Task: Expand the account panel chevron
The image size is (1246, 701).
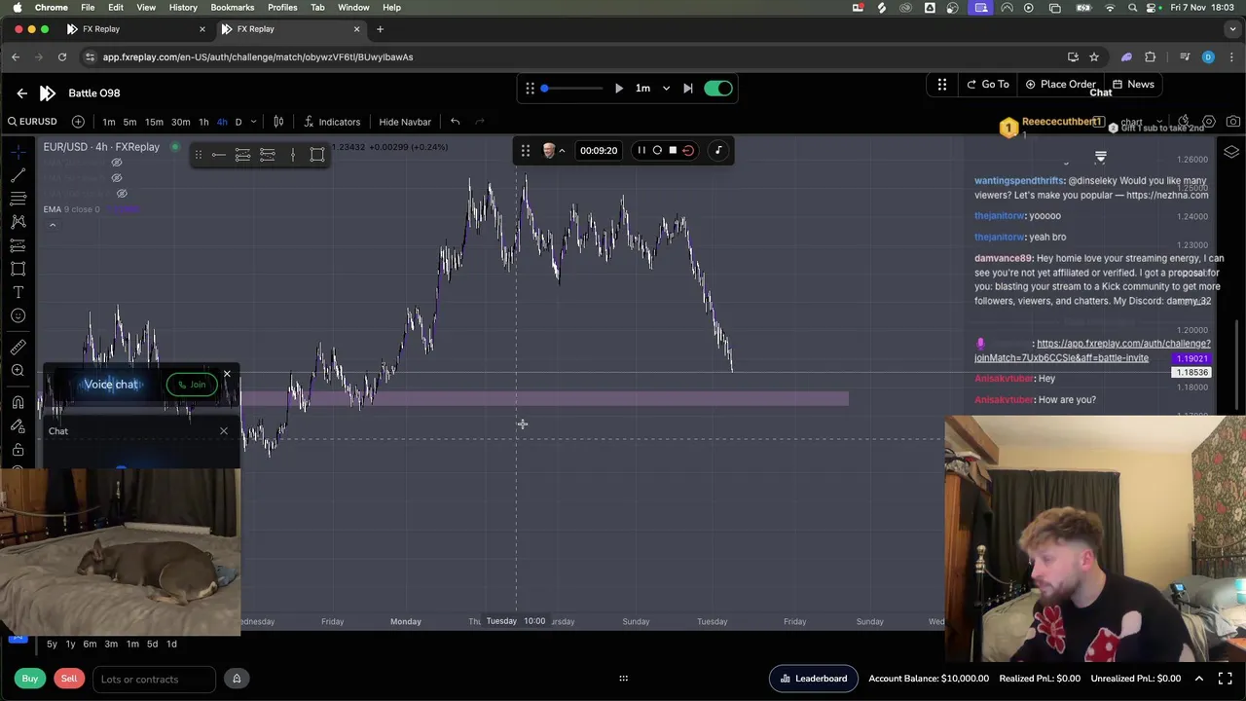Action: tap(1199, 679)
